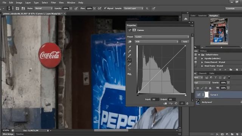This screenshot has height=136, width=242.
Task: Select the draw curve pencil tool
Action: (x=129, y=65)
